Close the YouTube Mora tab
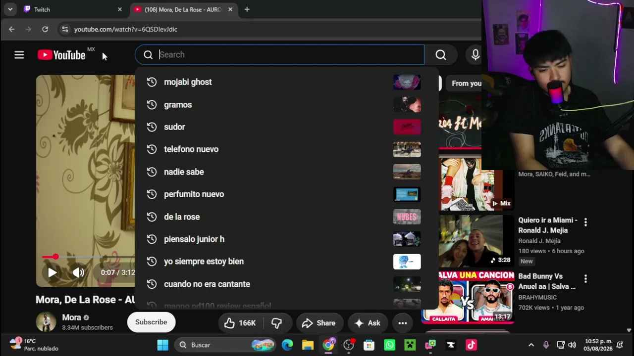Viewport: 634px width, 356px height. pyautogui.click(x=230, y=9)
